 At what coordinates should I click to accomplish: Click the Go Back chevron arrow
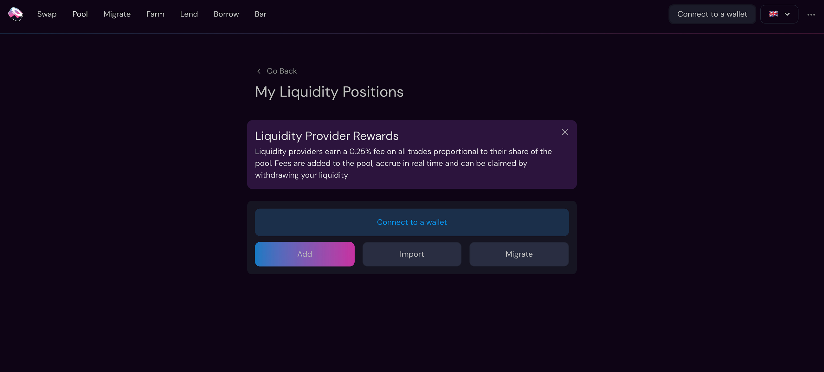259,71
